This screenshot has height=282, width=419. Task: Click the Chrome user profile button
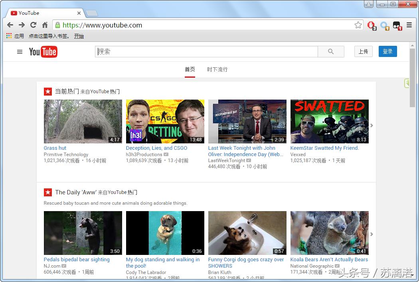tap(368, 4)
